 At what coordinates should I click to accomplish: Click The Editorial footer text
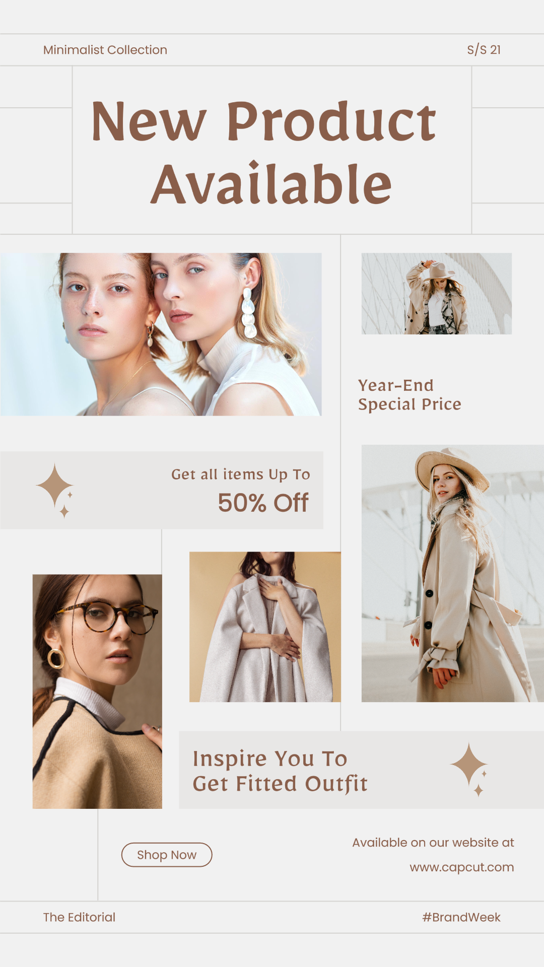(79, 917)
